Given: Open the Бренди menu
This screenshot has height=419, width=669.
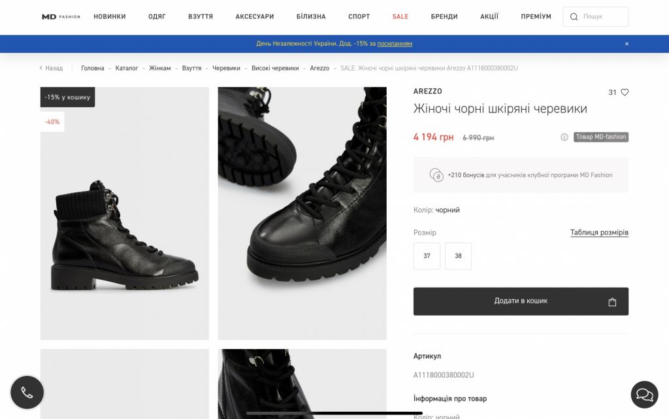Looking at the screenshot, I should point(444,16).
